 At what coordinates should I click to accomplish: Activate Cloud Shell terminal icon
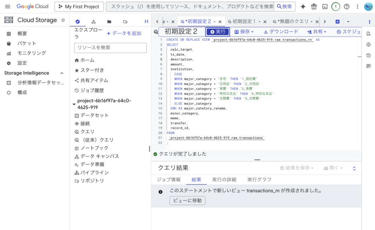tap(324, 7)
